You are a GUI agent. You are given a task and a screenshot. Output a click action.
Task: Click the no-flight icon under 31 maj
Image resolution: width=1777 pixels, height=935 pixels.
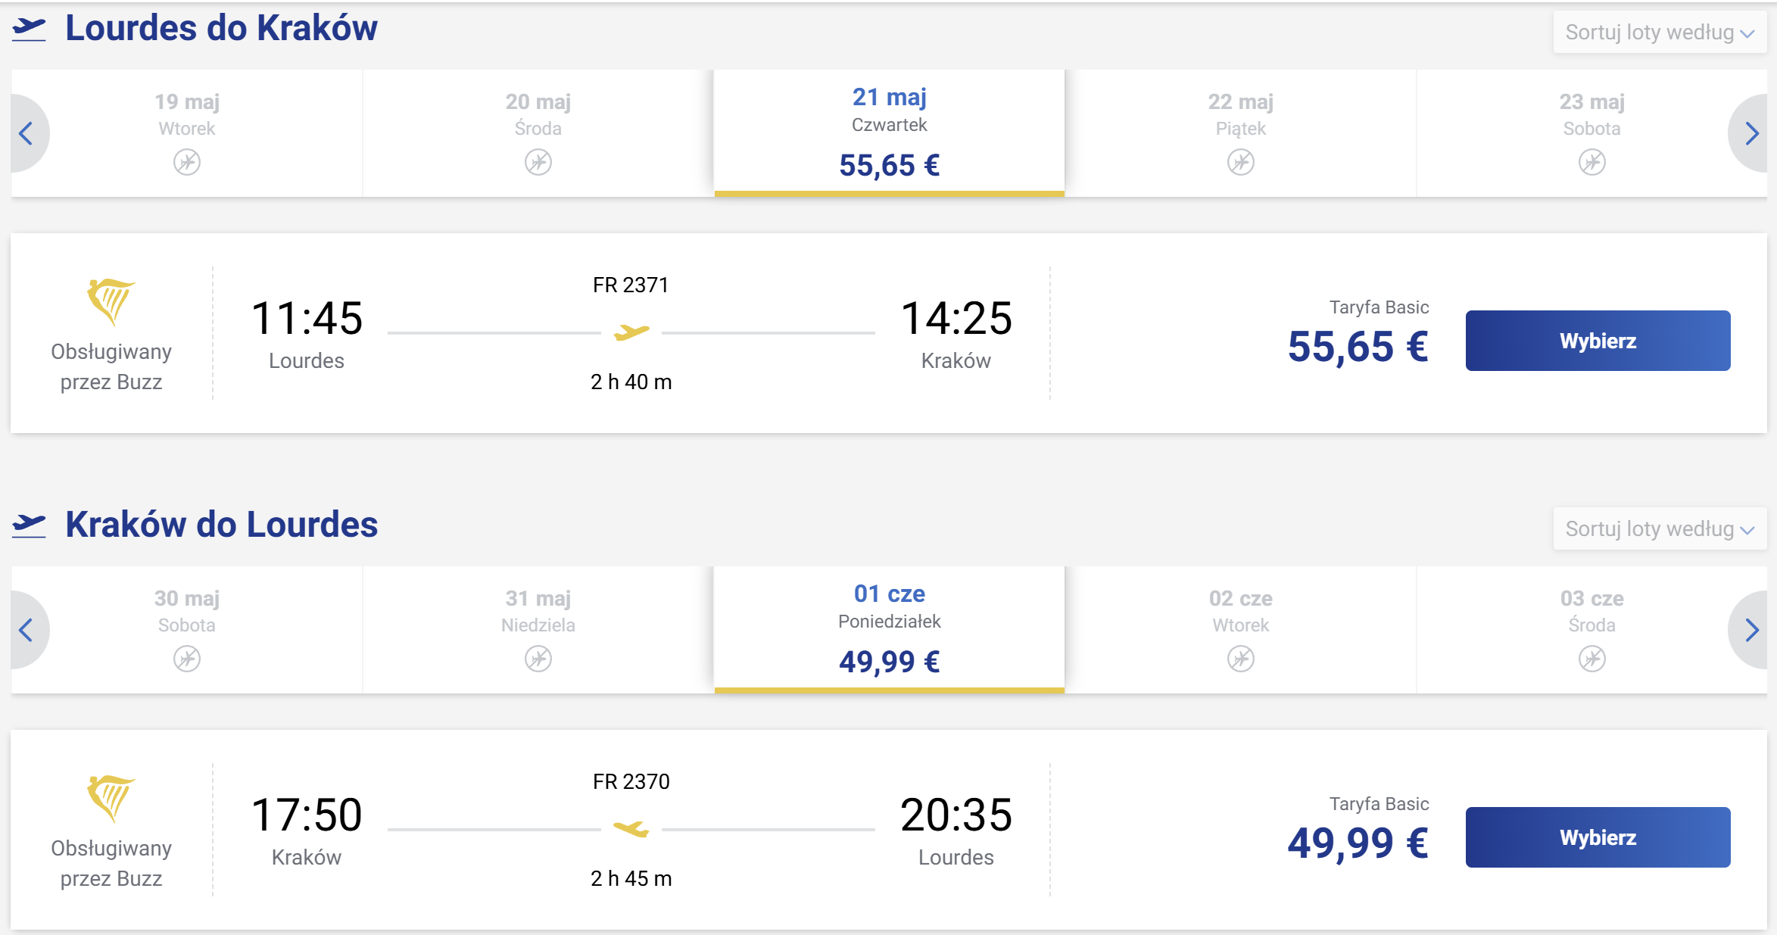tap(538, 659)
